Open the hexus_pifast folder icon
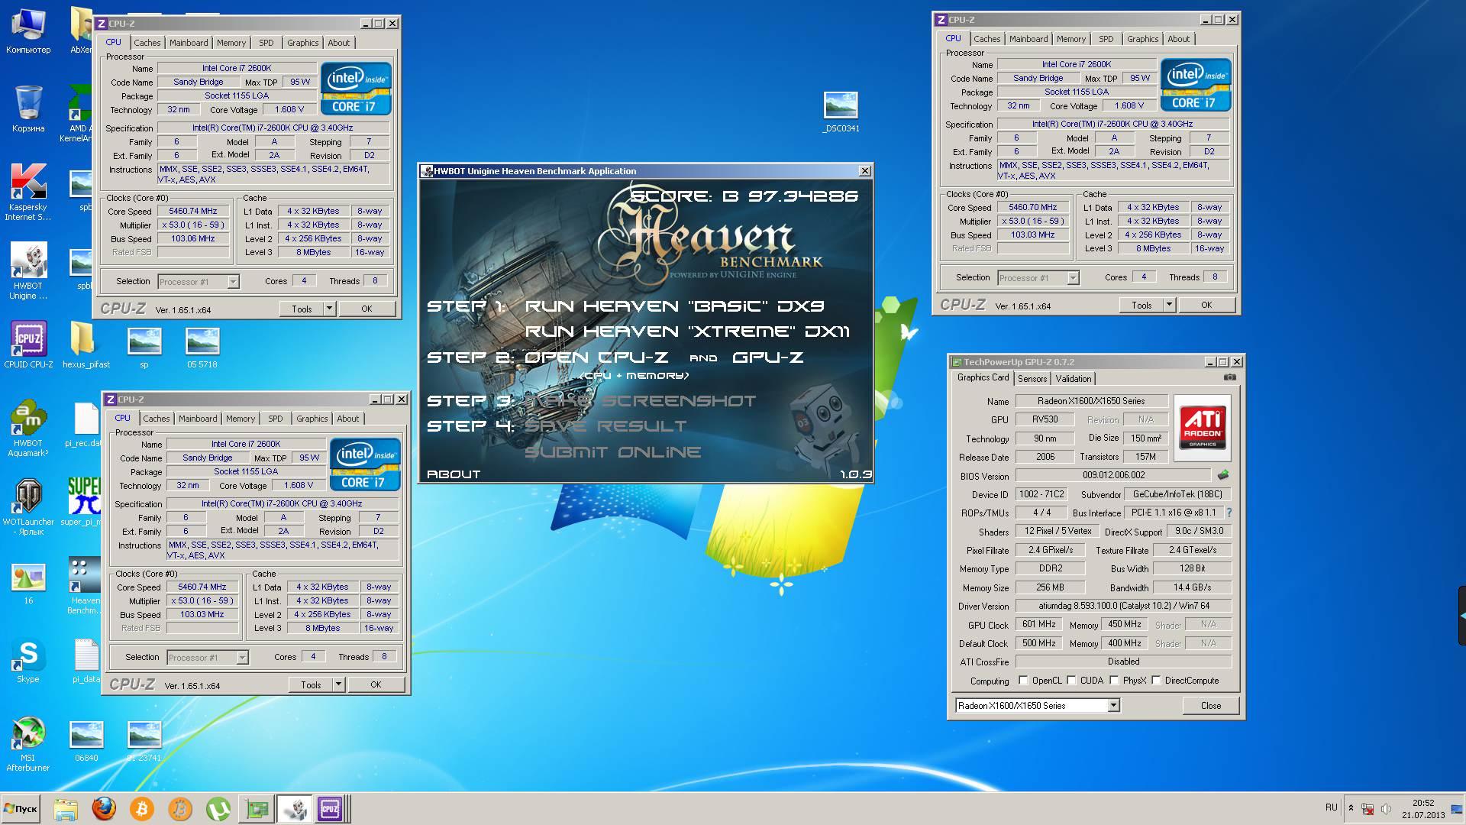 [x=86, y=345]
